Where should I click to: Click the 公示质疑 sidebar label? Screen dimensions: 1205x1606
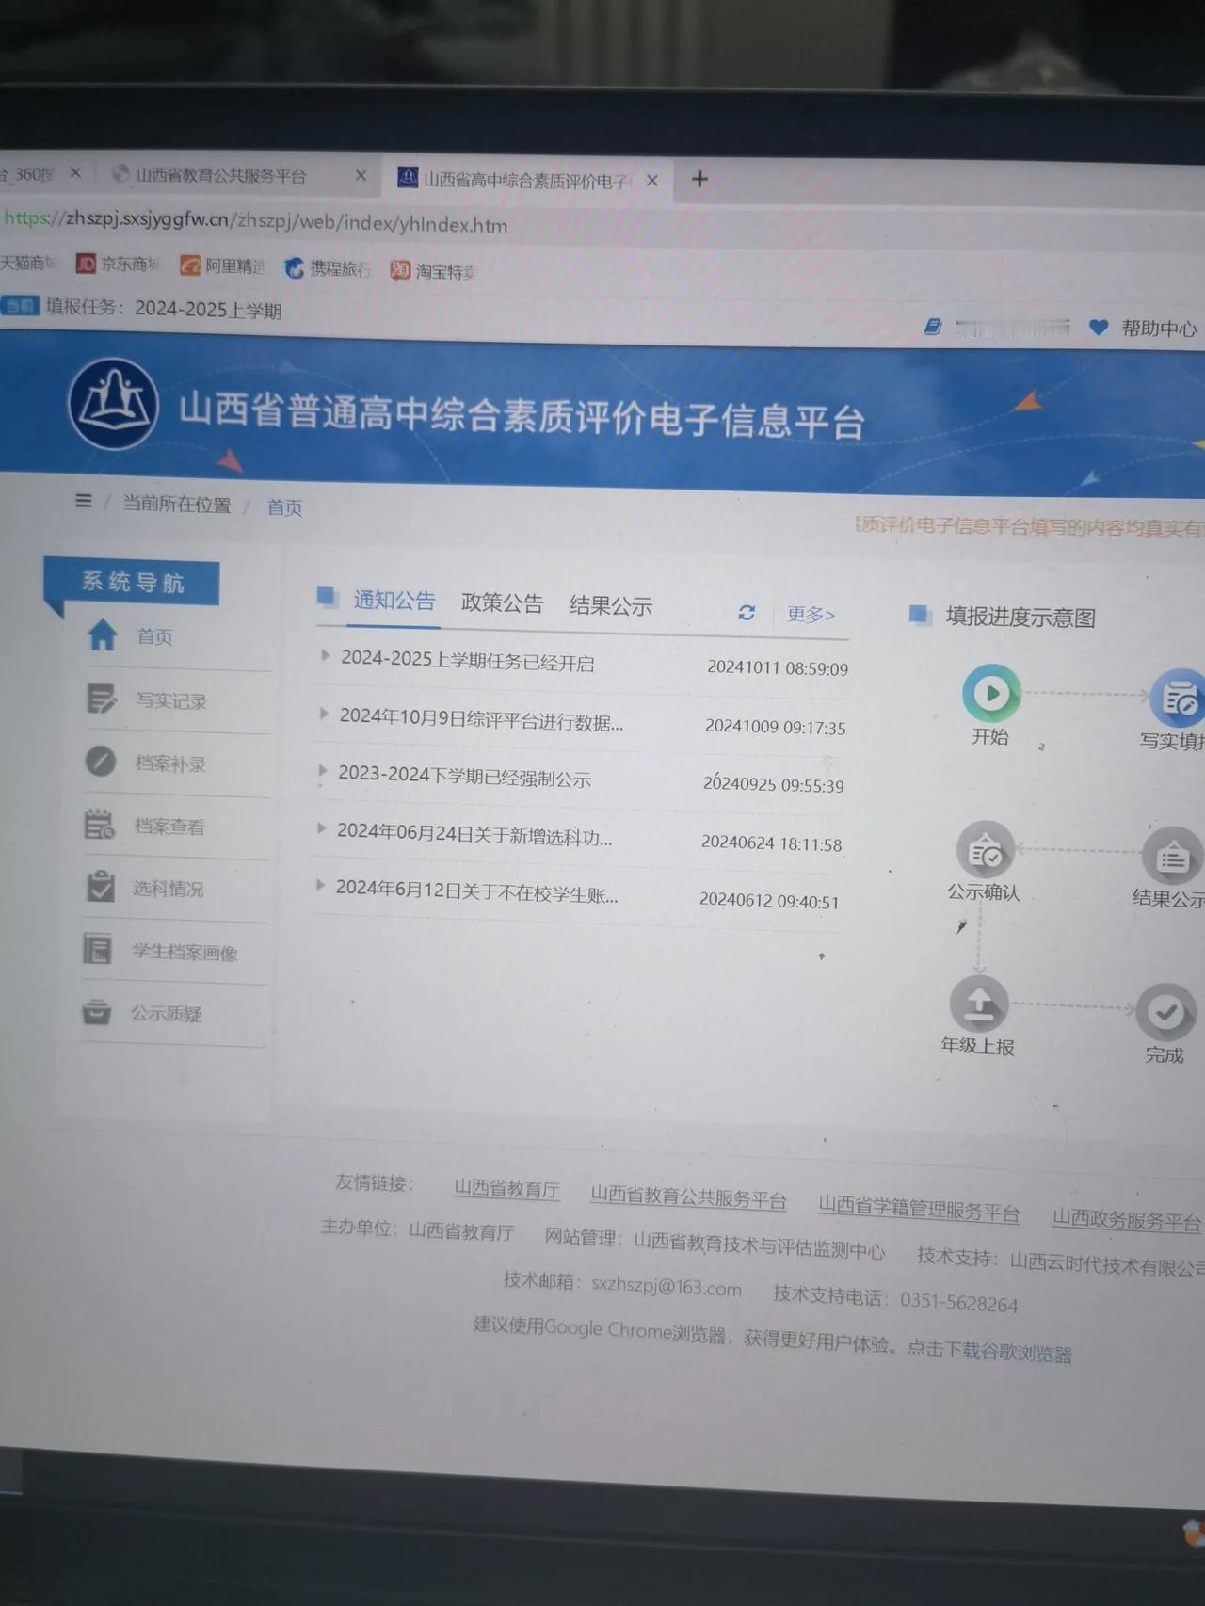click(x=166, y=1014)
